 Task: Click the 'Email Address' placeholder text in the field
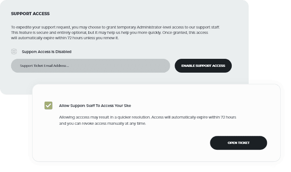coord(55,66)
